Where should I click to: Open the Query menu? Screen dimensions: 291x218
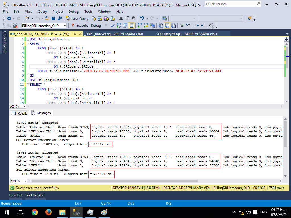42,12
